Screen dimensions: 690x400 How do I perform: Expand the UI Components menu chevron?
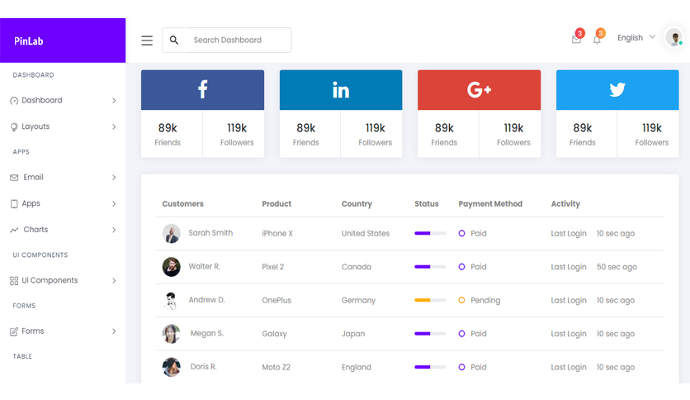114,281
